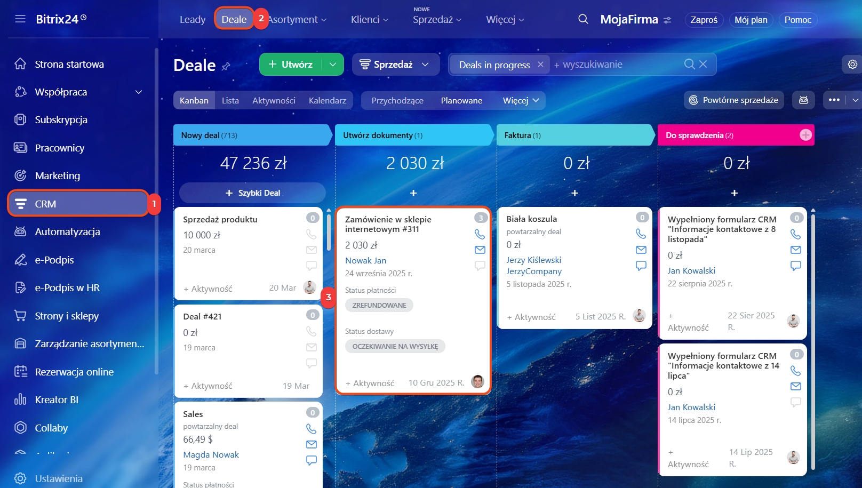
Task: Expand the Utwórz button dropdown arrow
Action: [333, 65]
